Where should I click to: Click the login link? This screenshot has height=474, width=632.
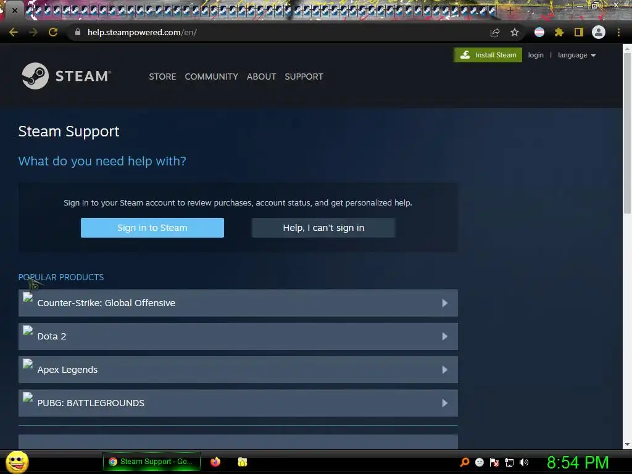pyautogui.click(x=536, y=55)
